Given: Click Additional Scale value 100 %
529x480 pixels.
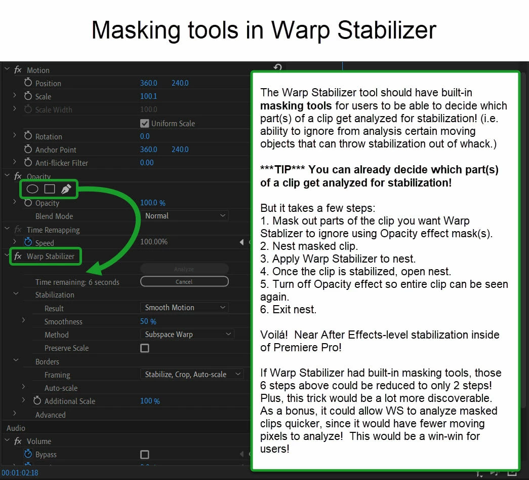Looking at the screenshot, I should [150, 401].
